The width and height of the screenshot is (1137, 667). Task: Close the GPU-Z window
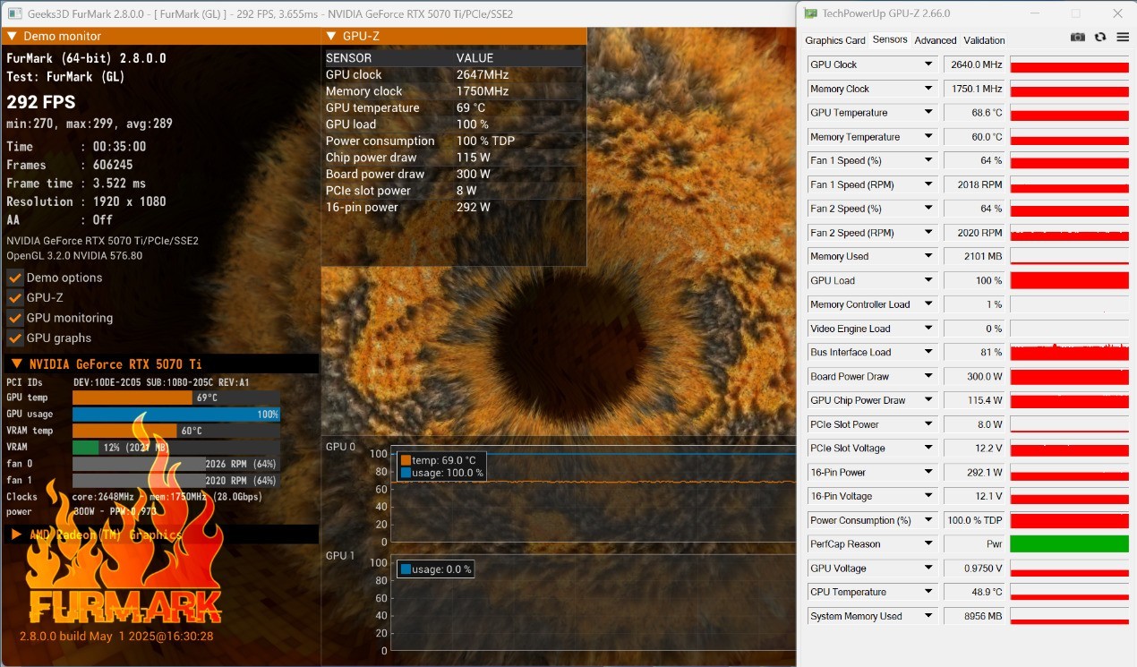[x=1116, y=13]
